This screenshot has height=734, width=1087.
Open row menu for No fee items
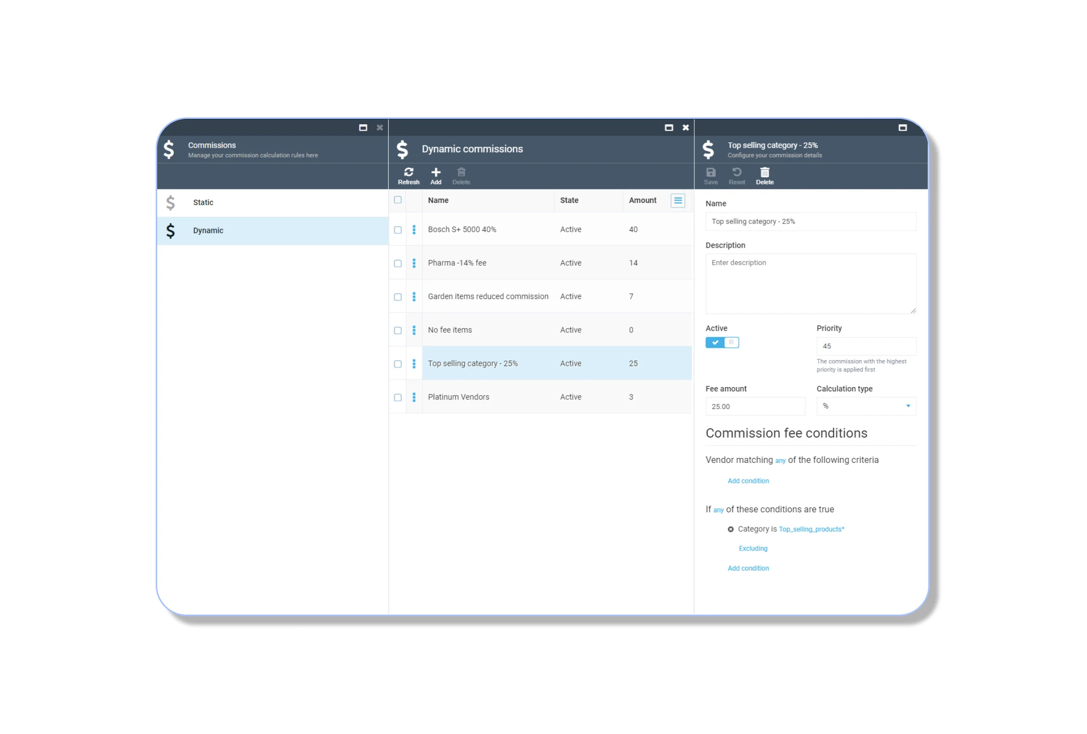point(414,330)
